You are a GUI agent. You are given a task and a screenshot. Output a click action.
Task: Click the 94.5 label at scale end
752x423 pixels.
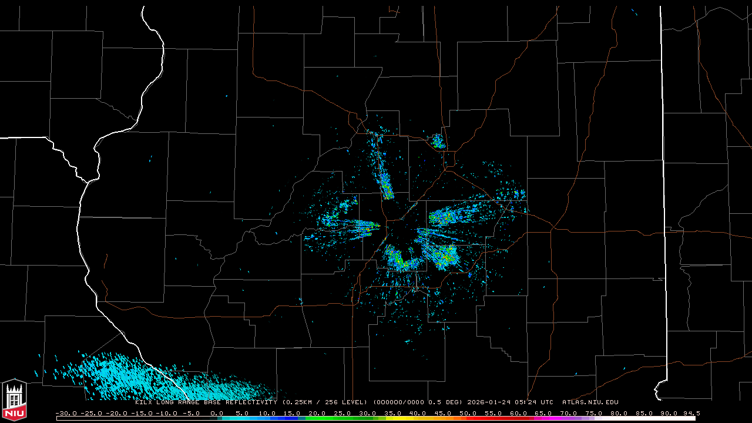691,413
